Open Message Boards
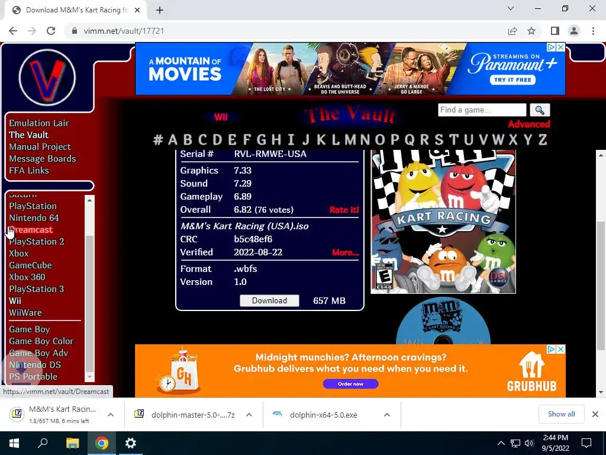 tap(43, 159)
